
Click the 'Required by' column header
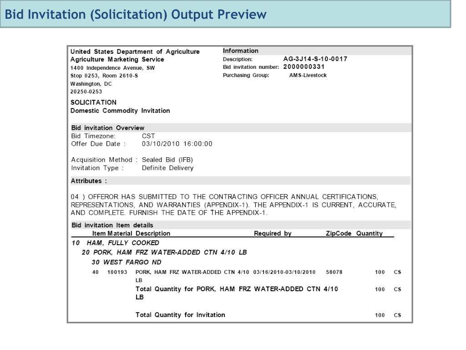point(273,233)
